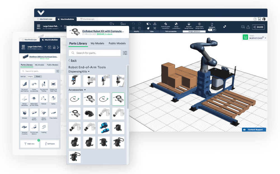Viewport: 280px width, 174px height.
Task: Expand the Total price dropdown
Action: 265,38
